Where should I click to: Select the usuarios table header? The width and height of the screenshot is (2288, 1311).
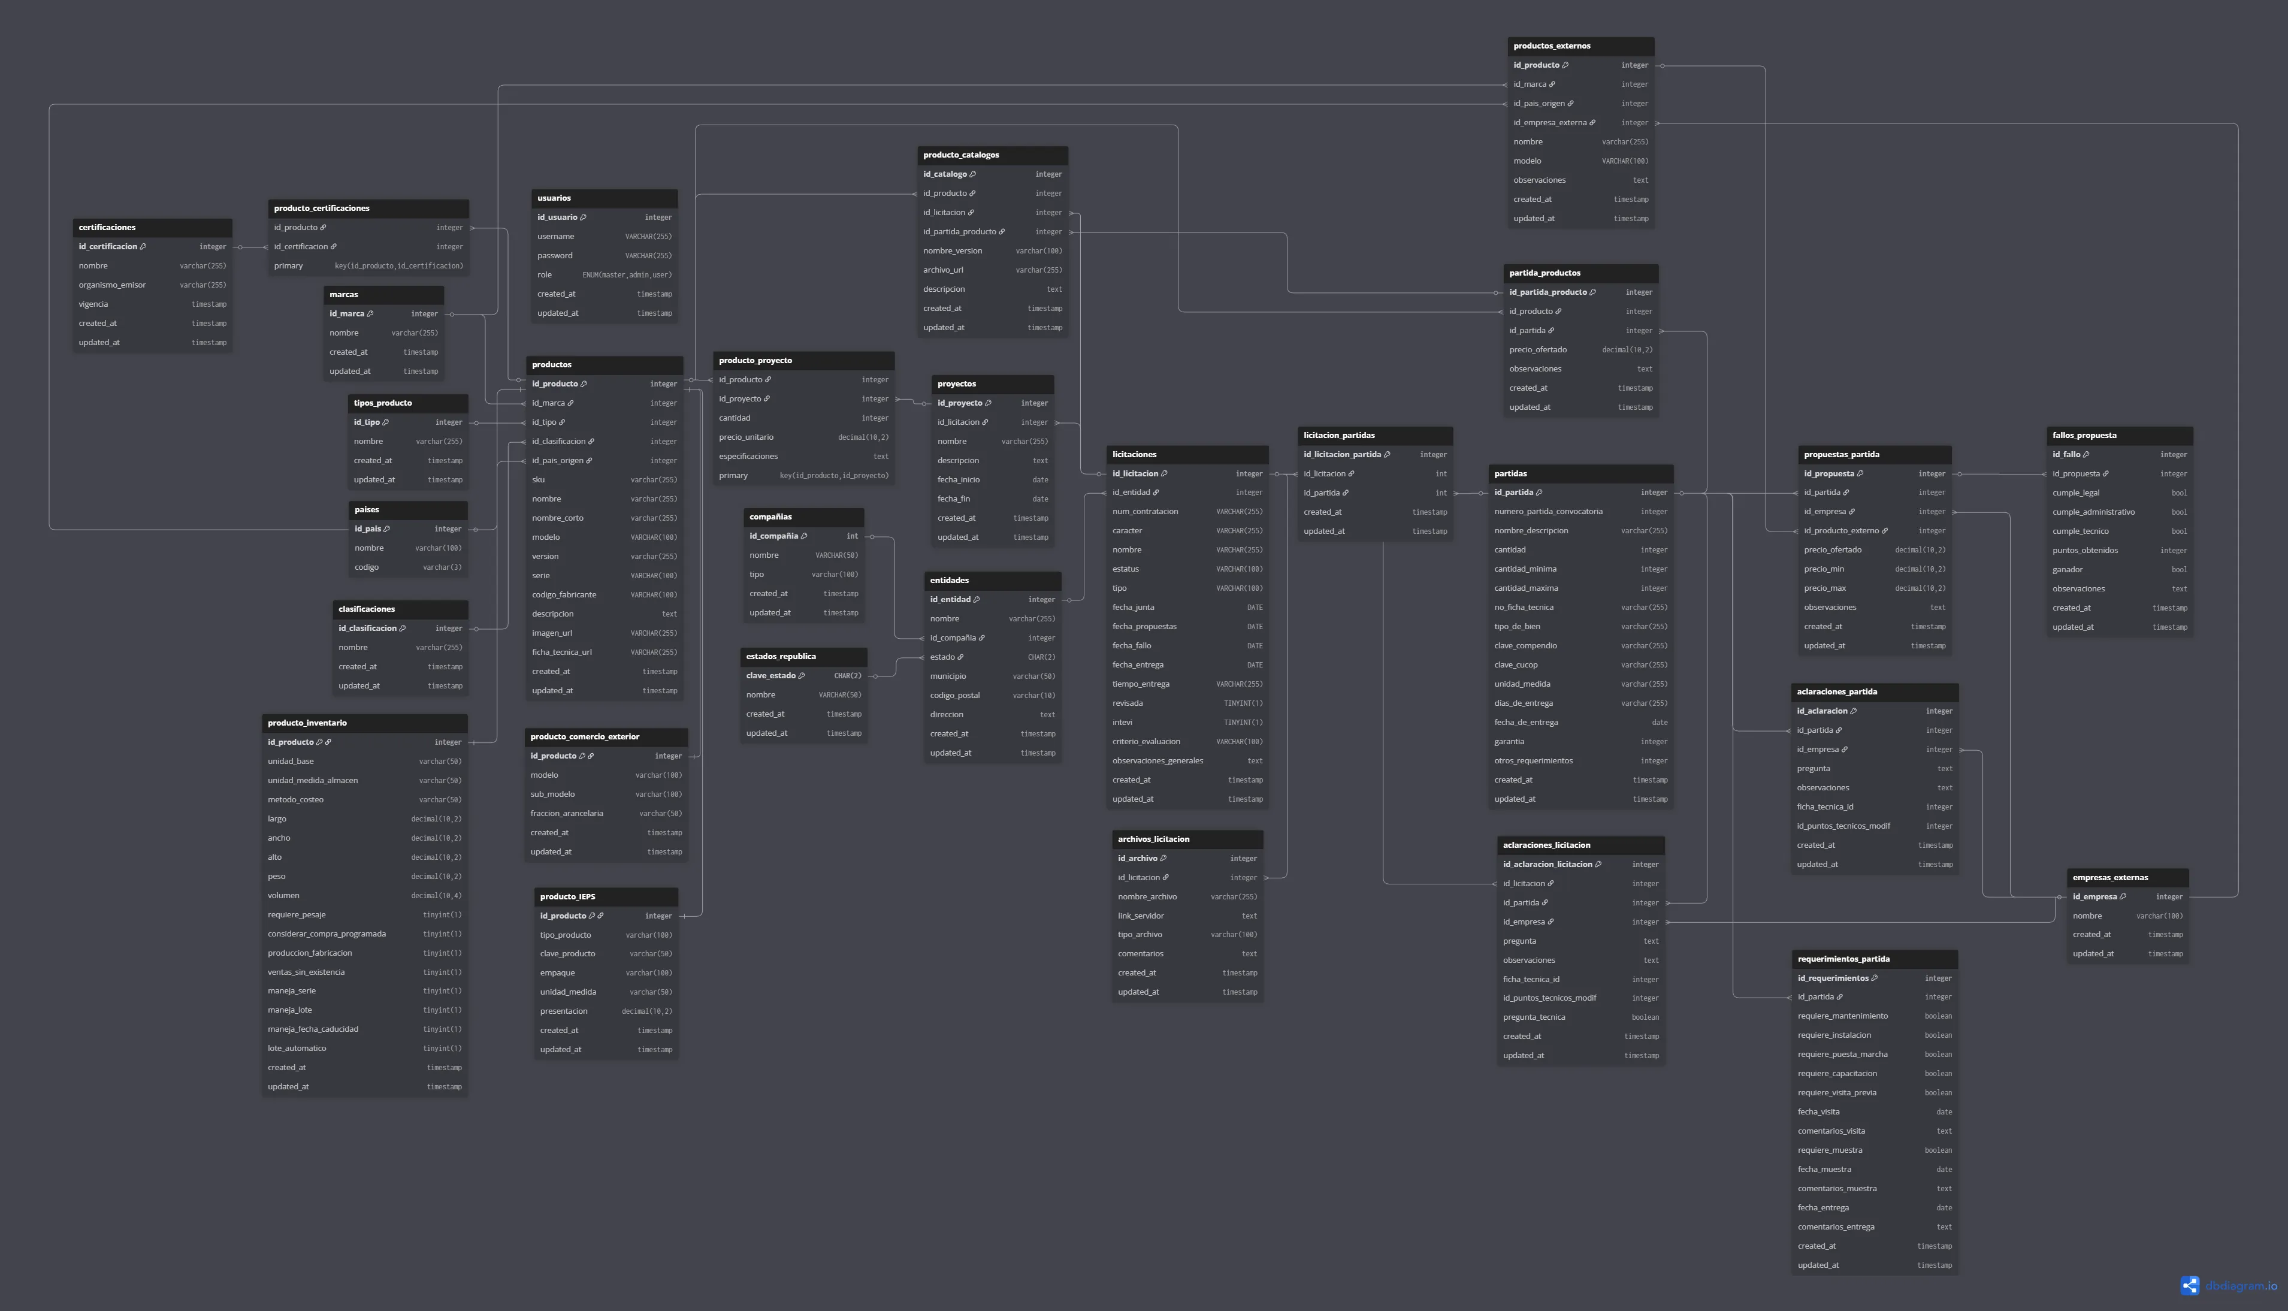pyautogui.click(x=605, y=198)
